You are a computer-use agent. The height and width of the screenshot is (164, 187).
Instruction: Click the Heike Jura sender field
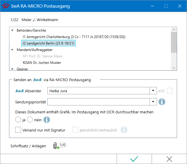pos(98,91)
